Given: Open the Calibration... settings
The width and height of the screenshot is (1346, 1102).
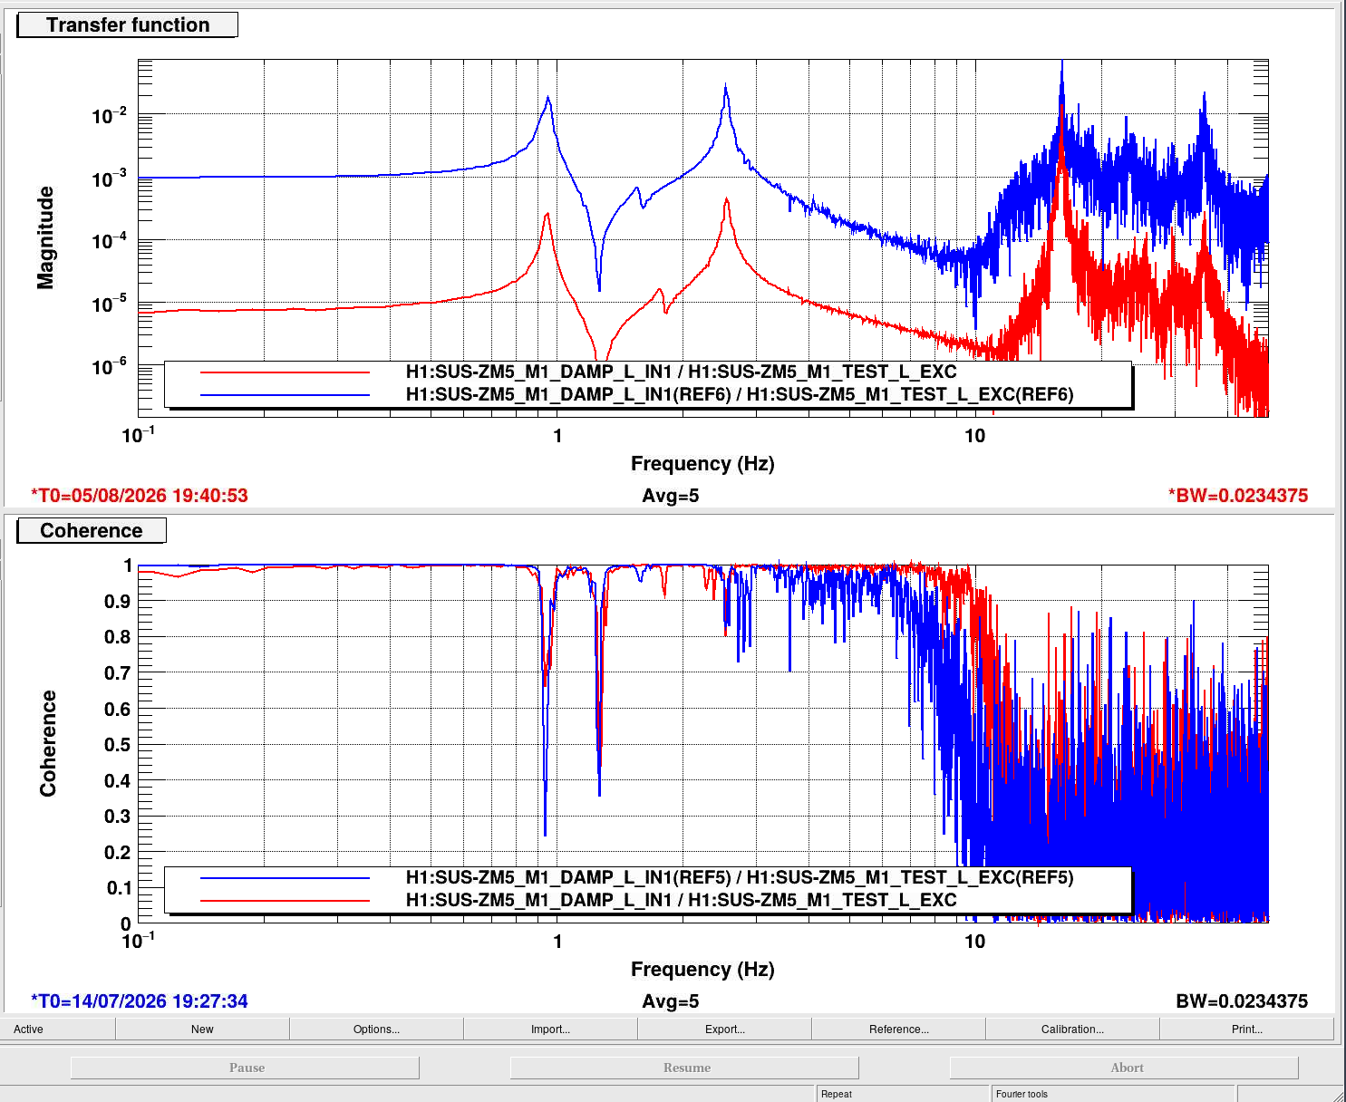Looking at the screenshot, I should [x=1072, y=1029].
